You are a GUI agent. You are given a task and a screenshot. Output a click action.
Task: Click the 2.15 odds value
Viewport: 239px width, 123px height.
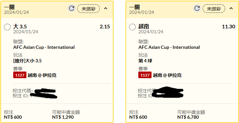click(x=105, y=27)
